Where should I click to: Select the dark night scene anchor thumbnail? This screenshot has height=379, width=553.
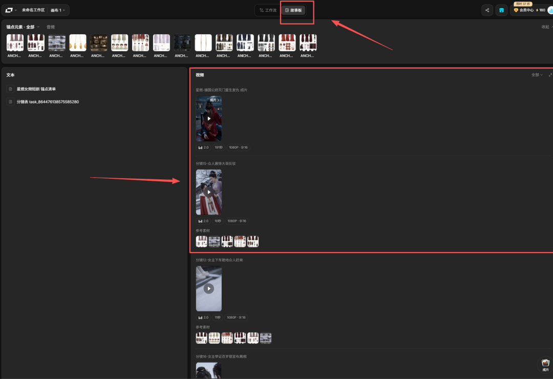tap(182, 43)
